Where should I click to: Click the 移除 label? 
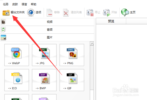[57, 12]
